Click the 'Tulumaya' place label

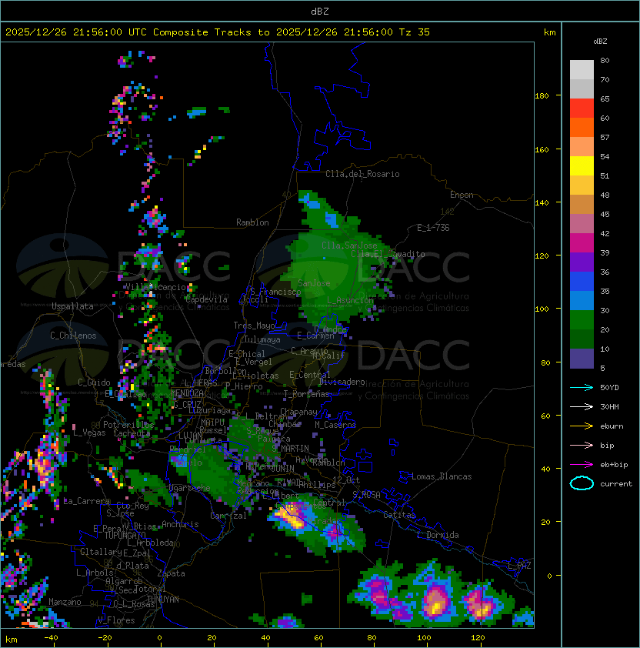point(262,339)
